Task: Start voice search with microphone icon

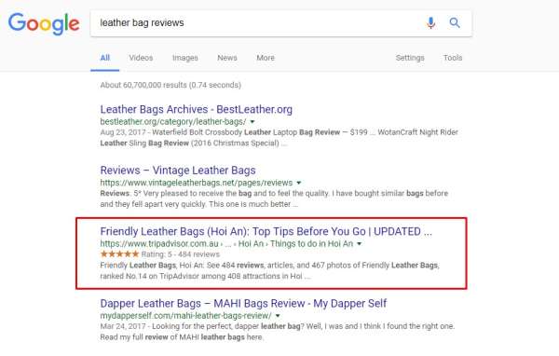Action: [430, 22]
